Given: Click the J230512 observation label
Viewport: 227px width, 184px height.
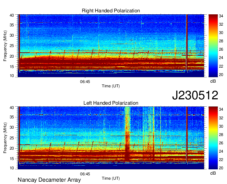Looking at the screenshot, I should coord(195,95).
